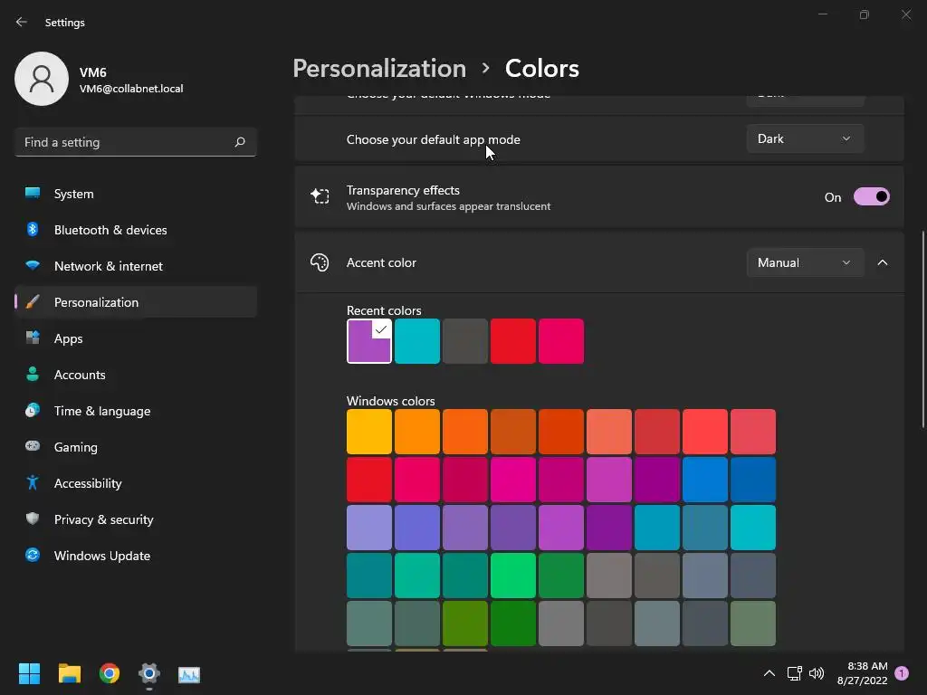Show hidden system tray icons
The image size is (927, 695).
769,673
